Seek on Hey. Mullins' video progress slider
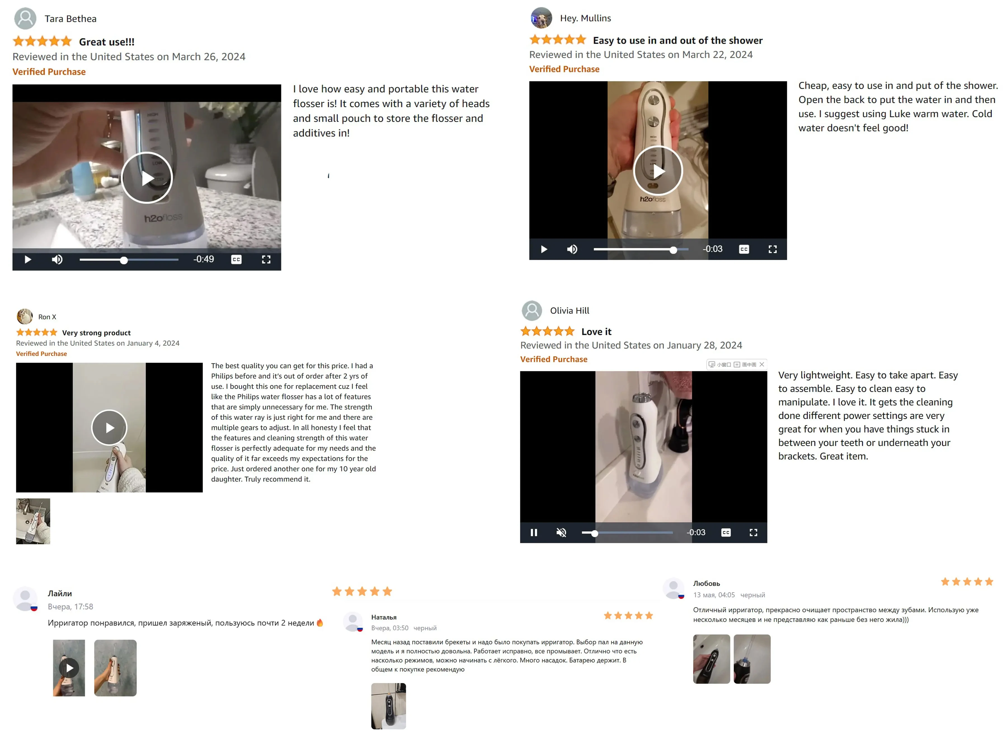Image resolution: width=1007 pixels, height=741 pixels. click(641, 249)
